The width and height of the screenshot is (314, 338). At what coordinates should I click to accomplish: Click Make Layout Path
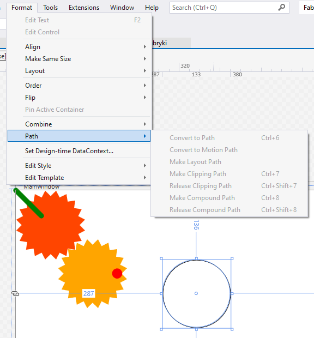pos(230,162)
